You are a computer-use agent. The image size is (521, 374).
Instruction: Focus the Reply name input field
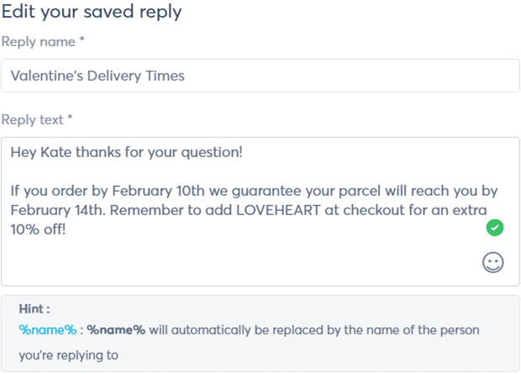(x=260, y=76)
